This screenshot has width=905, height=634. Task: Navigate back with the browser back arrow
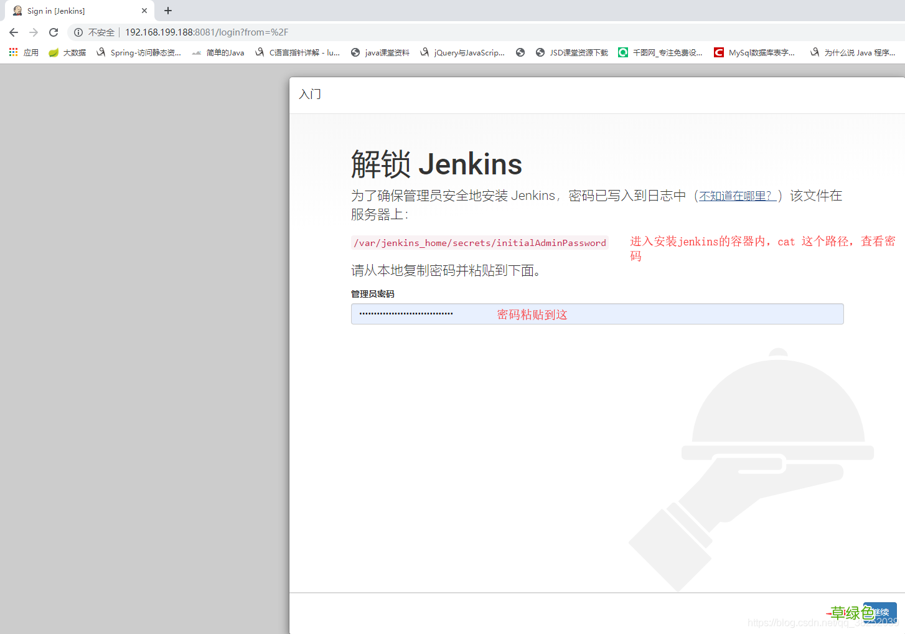coord(13,32)
